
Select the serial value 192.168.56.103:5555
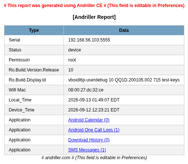point(89,40)
